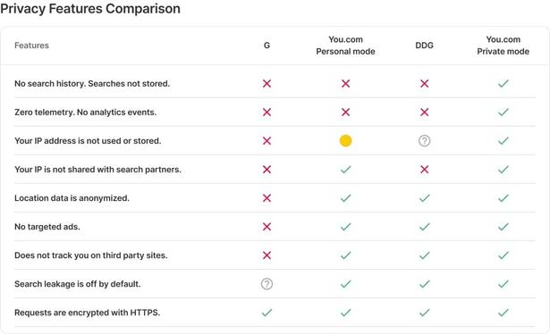Click DDG's red X for no search history
Screen dimensions: 550x334
coord(425,84)
